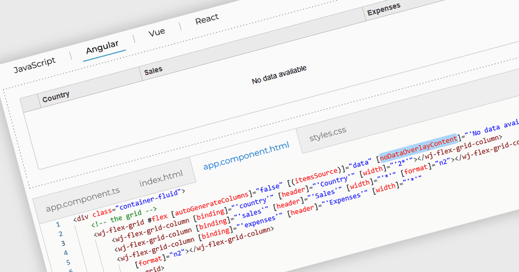Select the app.component.html file tab
Image resolution: width=519 pixels, height=272 pixels.
pyautogui.click(x=246, y=155)
